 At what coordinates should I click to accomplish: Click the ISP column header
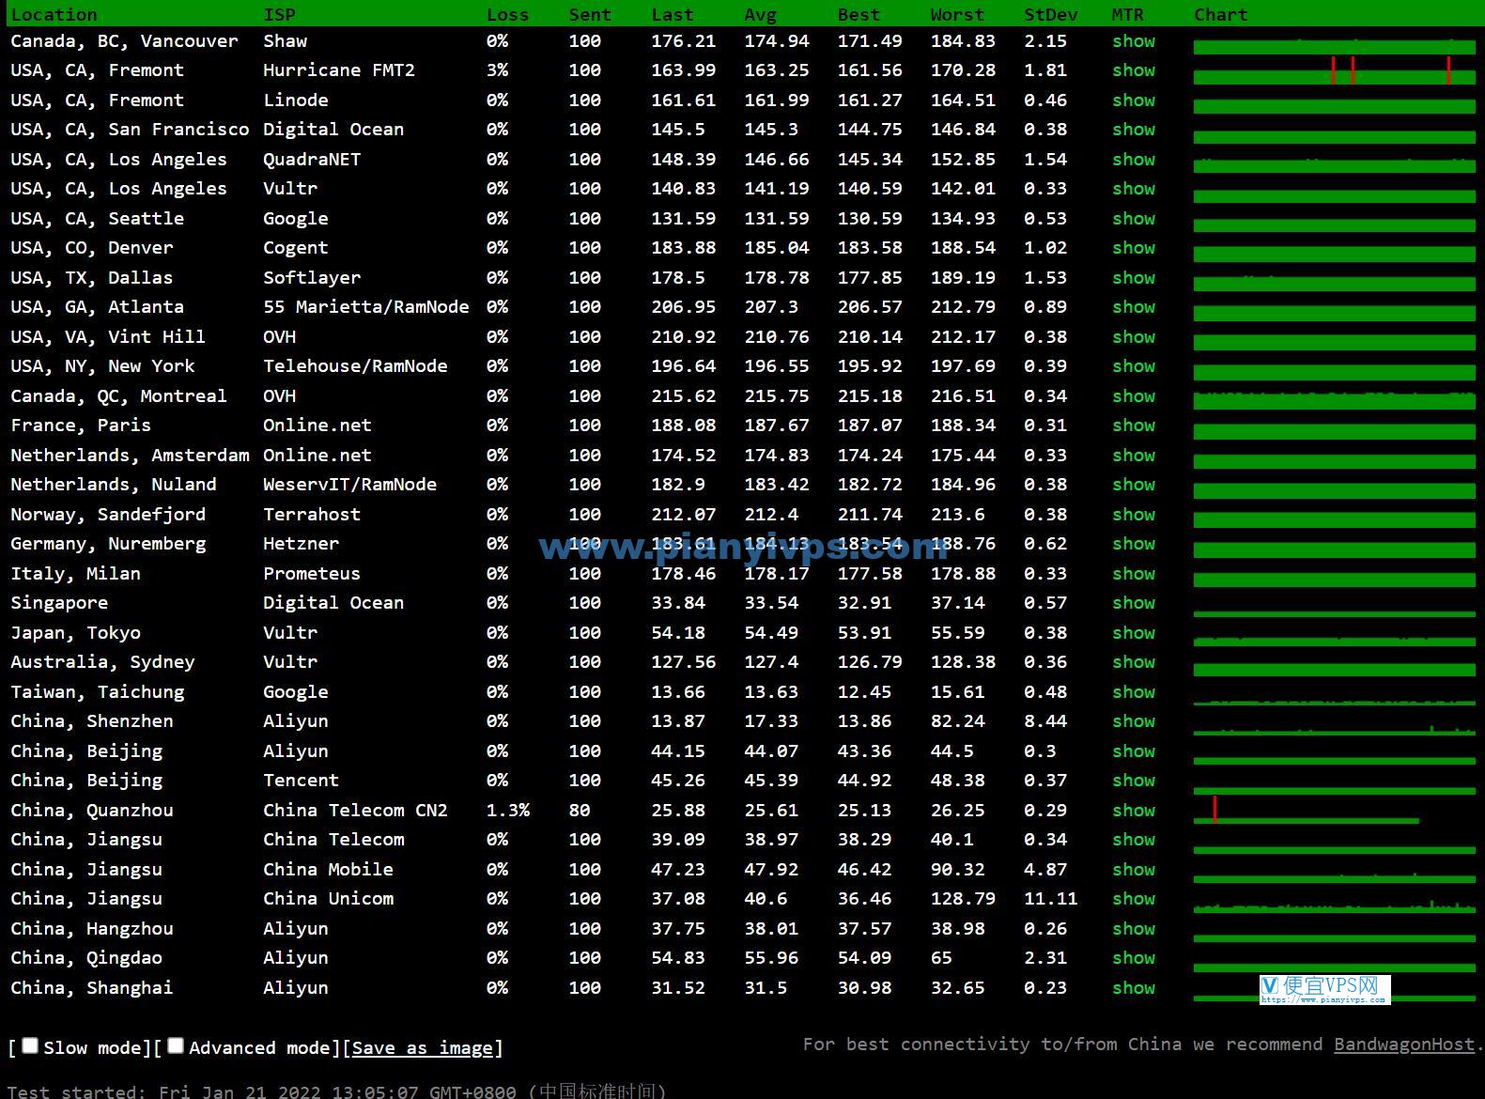279,14
